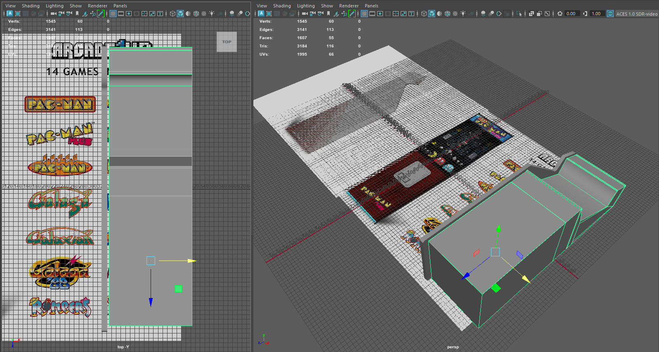This screenshot has height=352, width=659.
Task: Click Motion Blur icon in persp panel
Action: point(491,14)
